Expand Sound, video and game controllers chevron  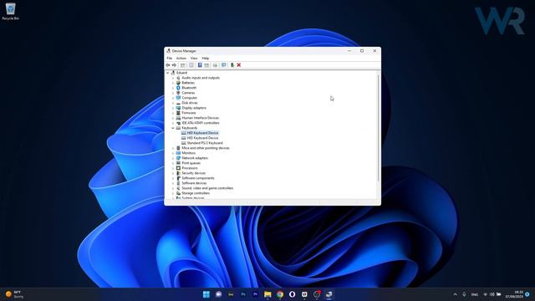pos(173,188)
